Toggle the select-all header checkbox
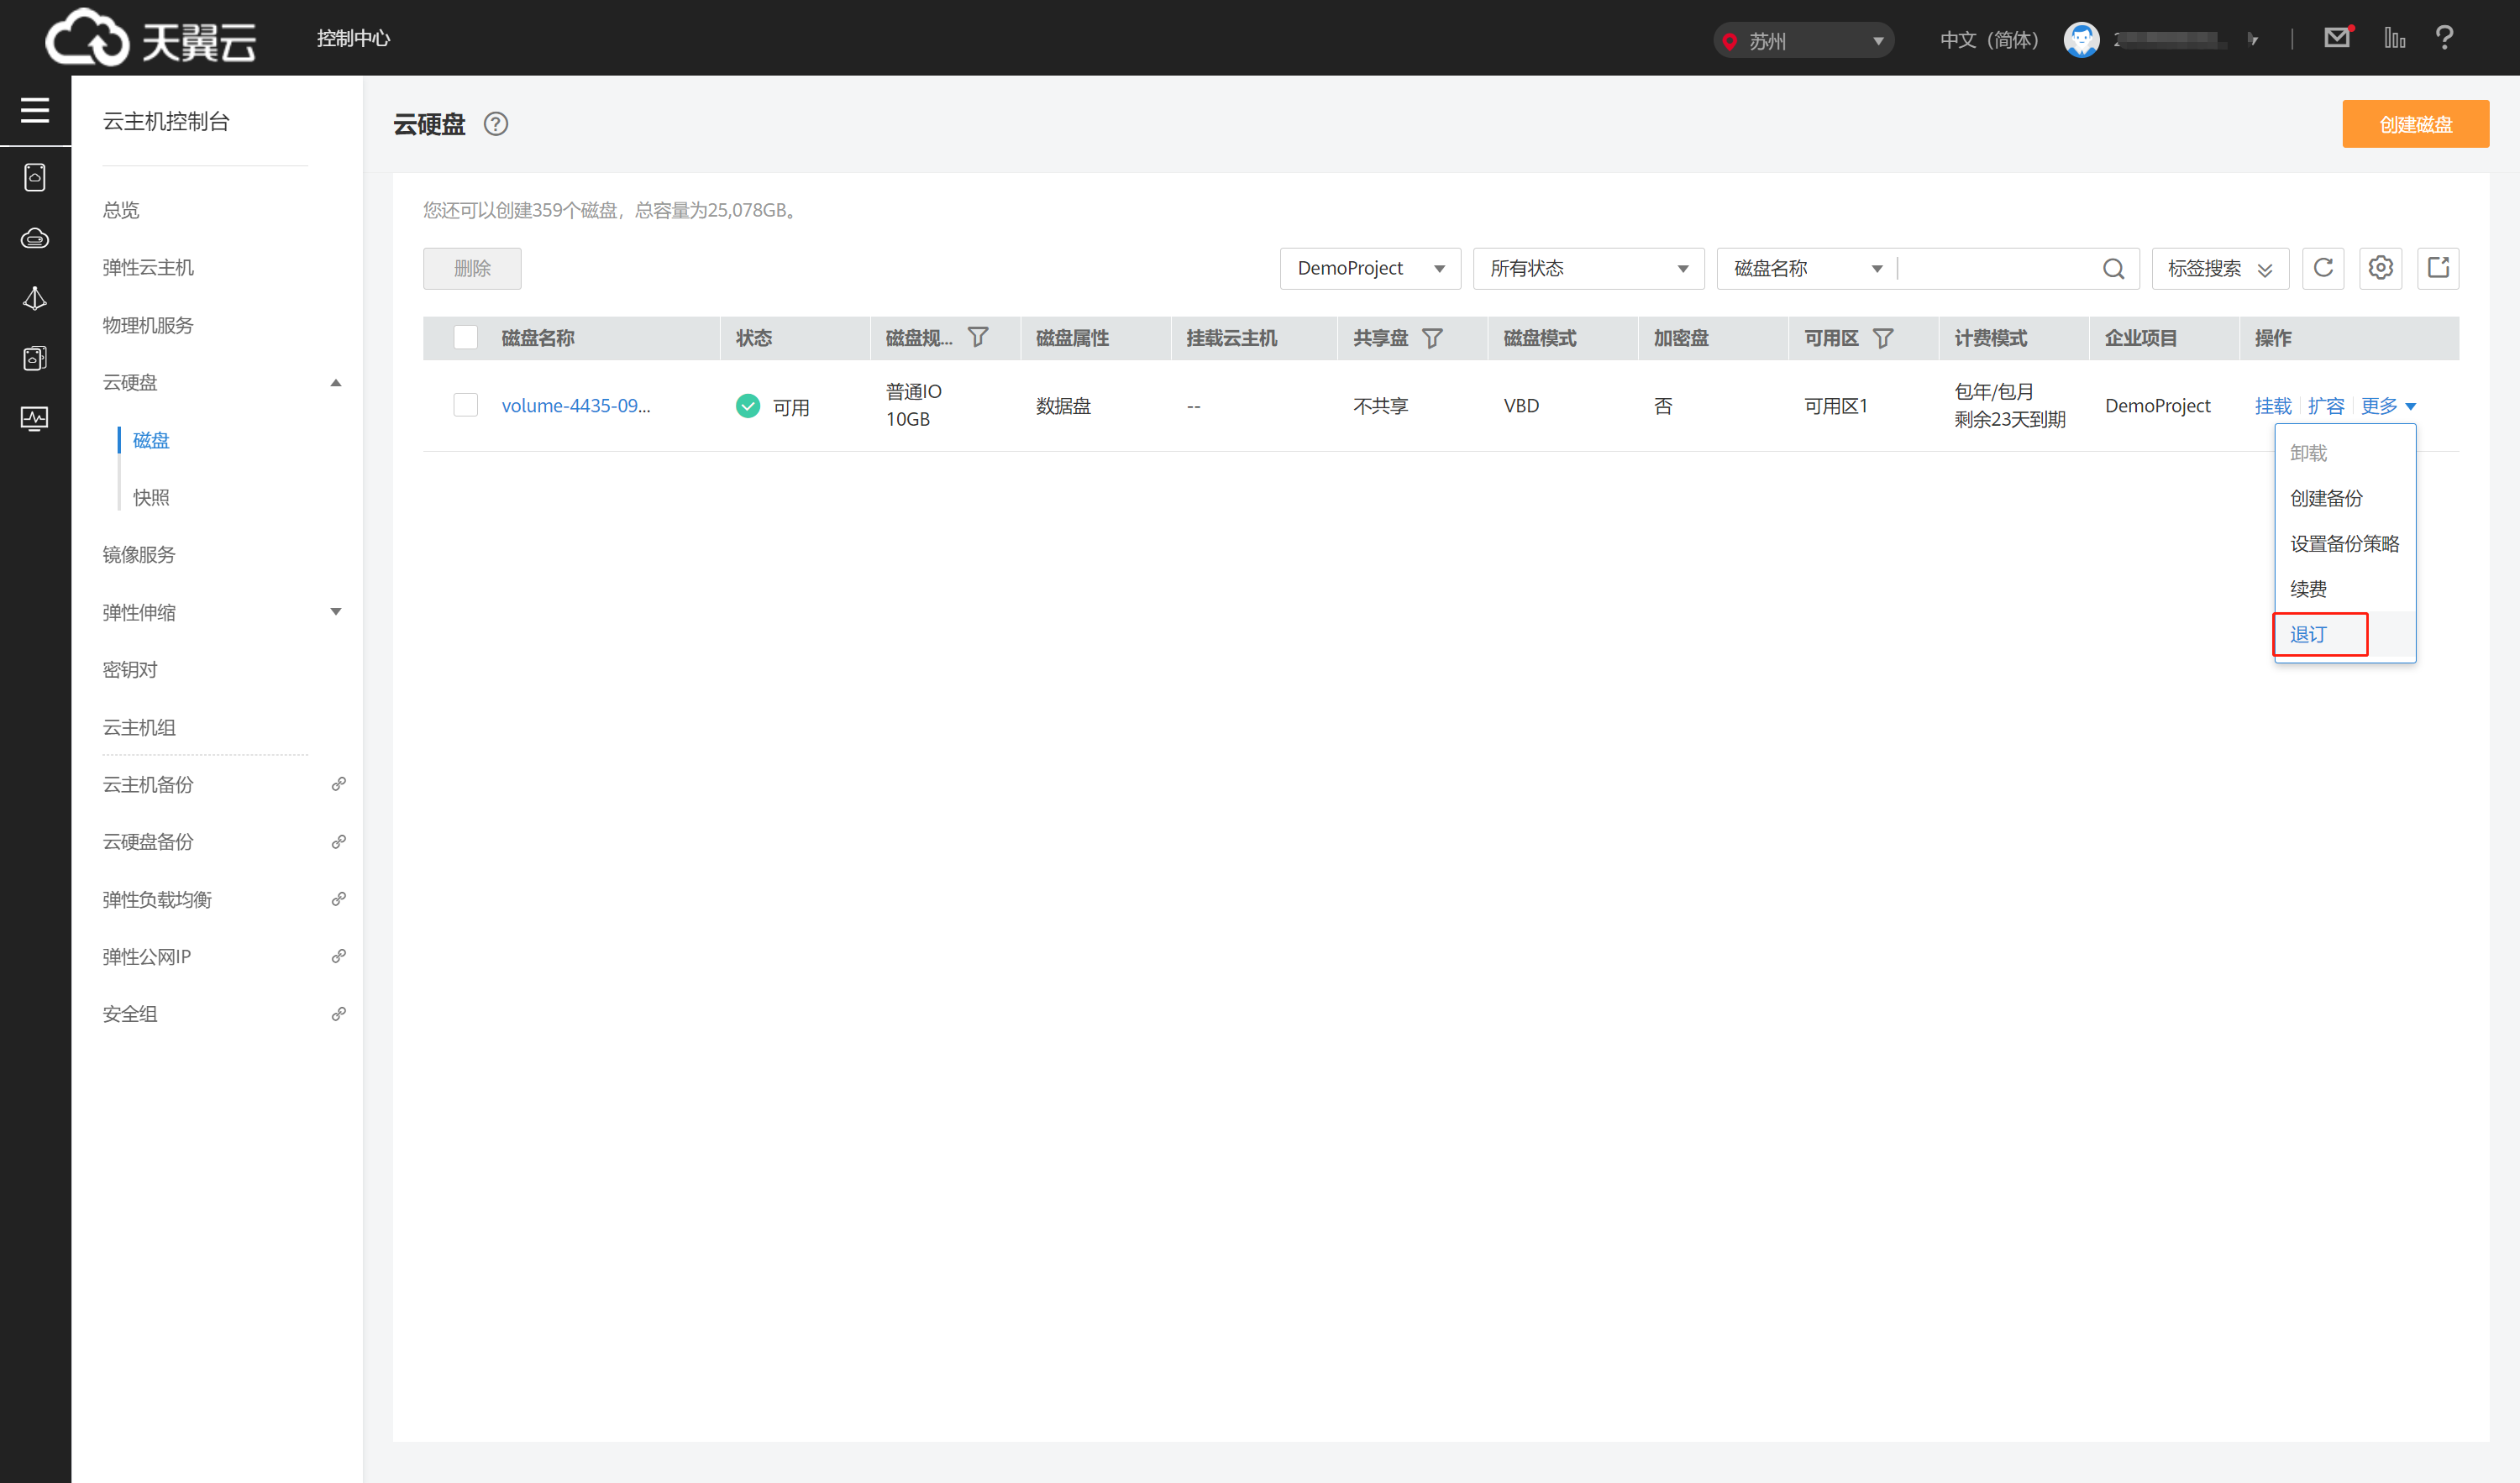 coord(465,338)
